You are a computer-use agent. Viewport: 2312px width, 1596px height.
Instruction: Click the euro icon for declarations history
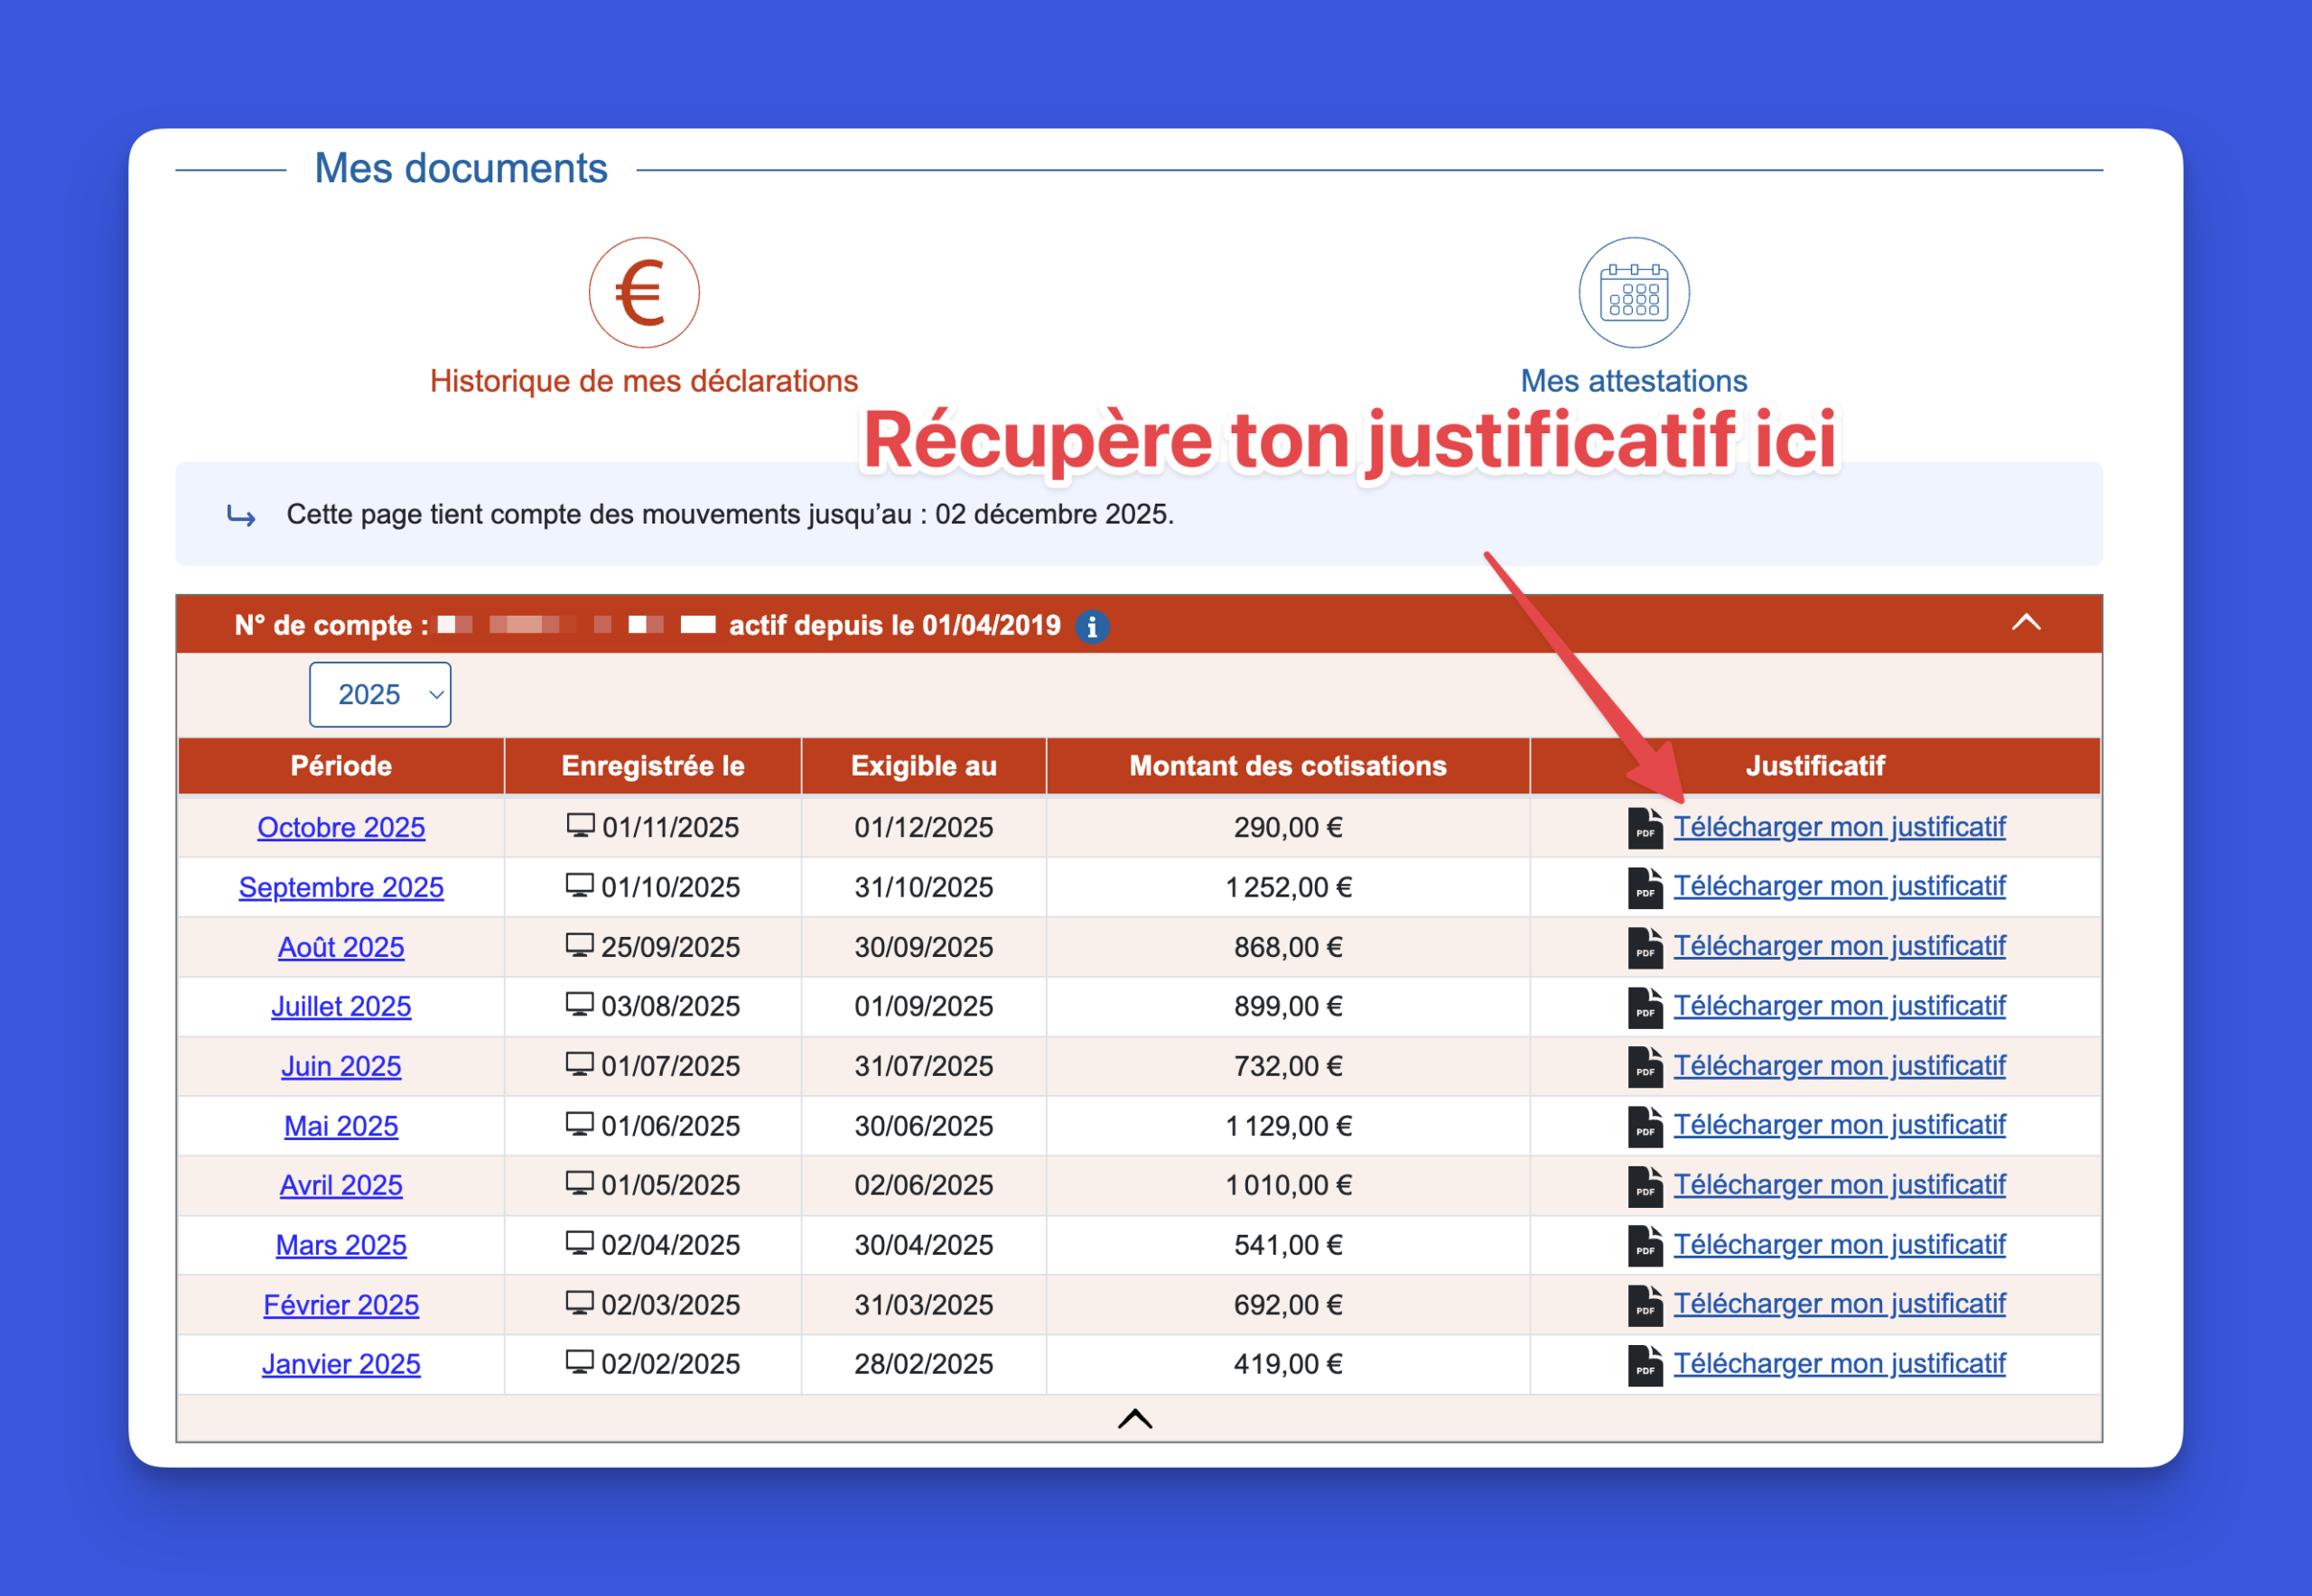643,292
